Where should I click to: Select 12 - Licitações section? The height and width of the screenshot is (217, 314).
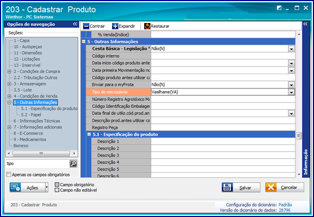pyautogui.click(x=27, y=59)
